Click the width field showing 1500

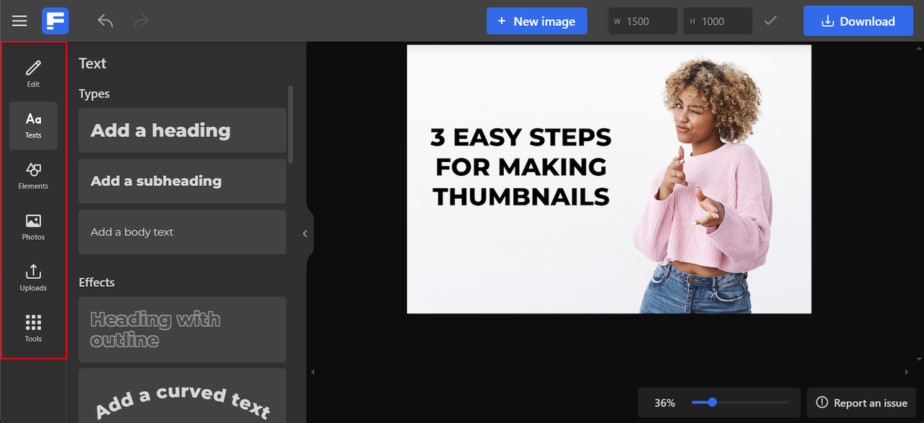coord(642,21)
